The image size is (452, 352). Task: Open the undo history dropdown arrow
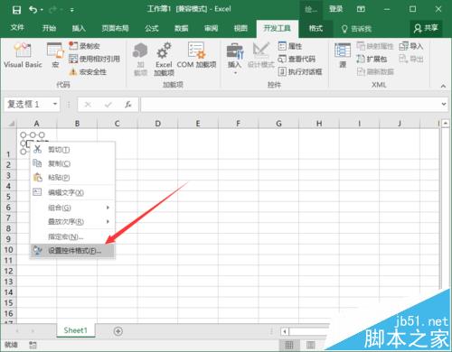(42, 10)
